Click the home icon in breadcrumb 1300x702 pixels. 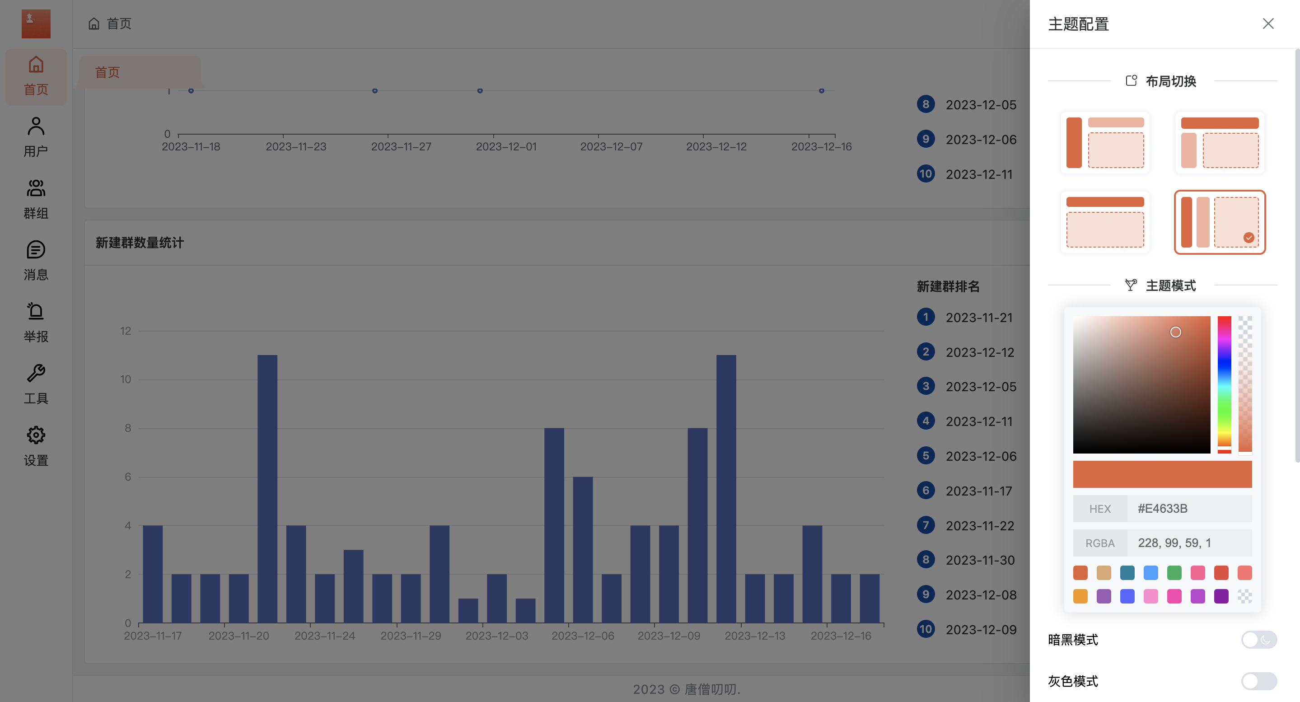click(94, 24)
